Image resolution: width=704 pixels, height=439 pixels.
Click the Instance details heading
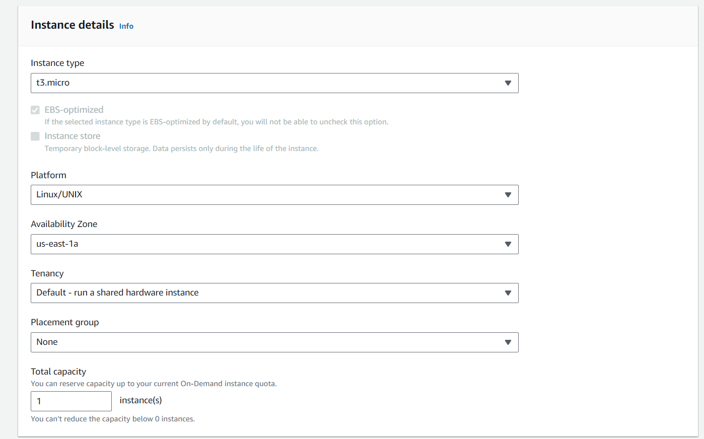(x=73, y=25)
